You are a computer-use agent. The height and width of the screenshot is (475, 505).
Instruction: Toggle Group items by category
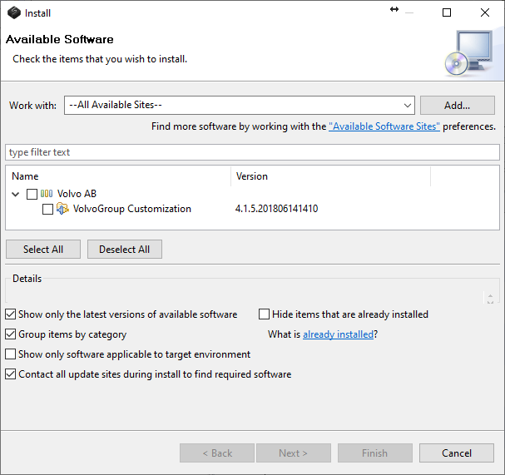[11, 334]
